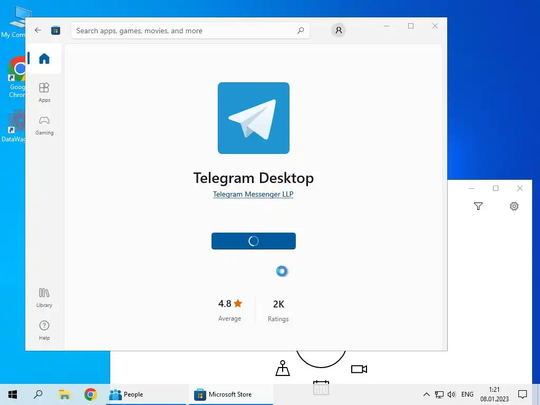Viewport: 540px width, 405px height.
Task: Select the DataWag desktop shortcut
Action: (13, 126)
